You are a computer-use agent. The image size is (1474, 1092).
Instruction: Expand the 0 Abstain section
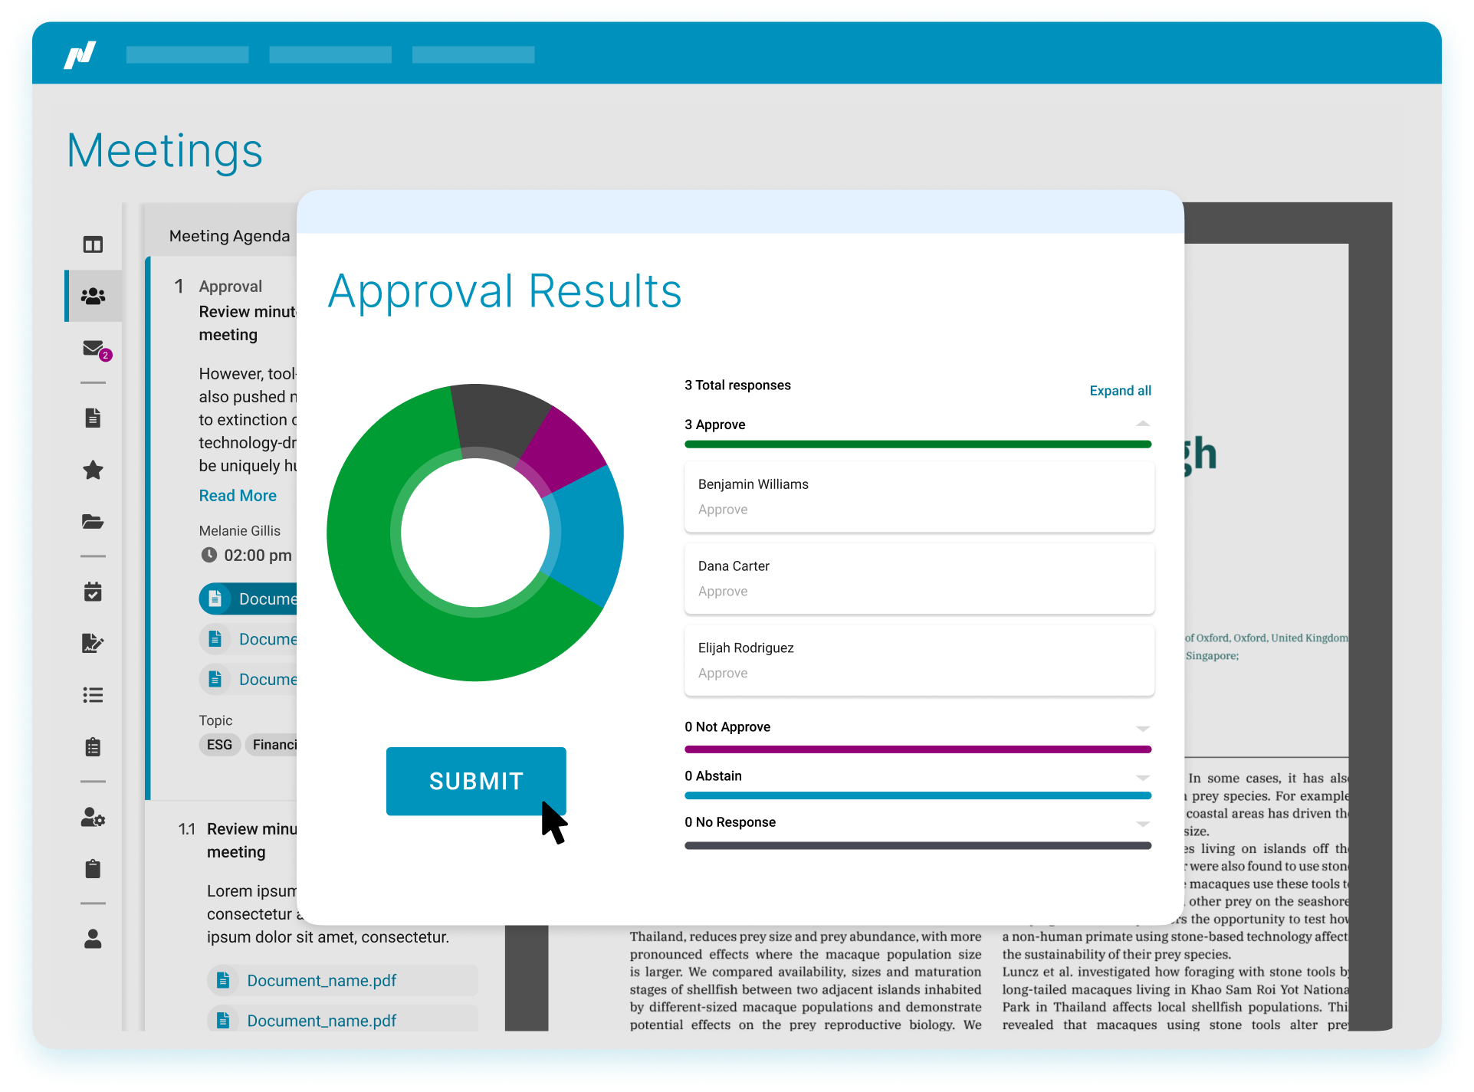(x=1142, y=776)
